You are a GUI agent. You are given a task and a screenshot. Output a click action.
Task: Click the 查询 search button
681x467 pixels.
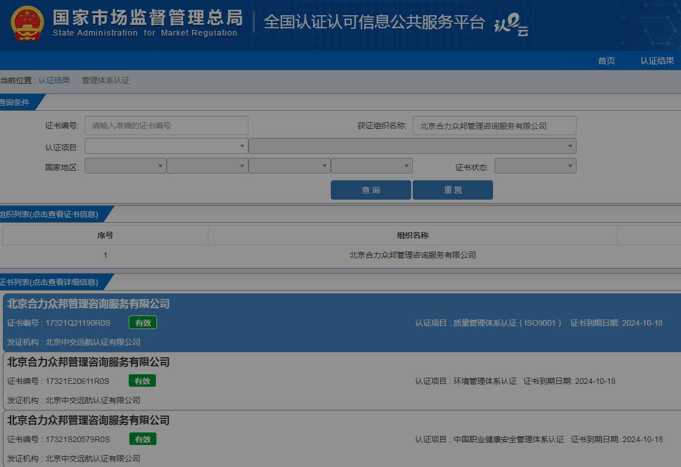(371, 190)
